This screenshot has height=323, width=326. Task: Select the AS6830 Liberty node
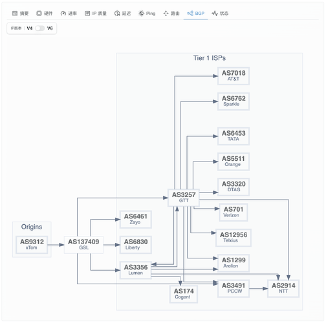pyautogui.click(x=136, y=245)
